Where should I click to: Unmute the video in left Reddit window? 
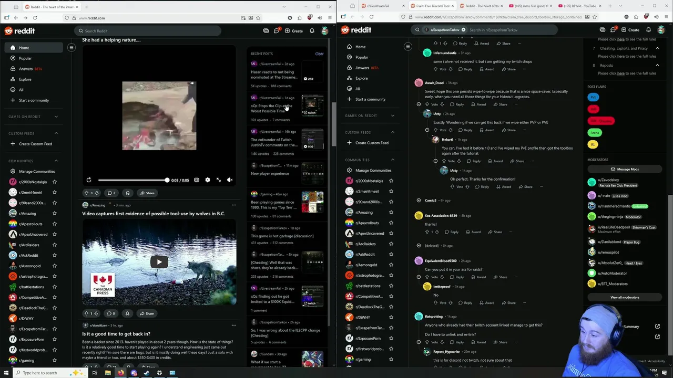pyautogui.click(x=230, y=180)
